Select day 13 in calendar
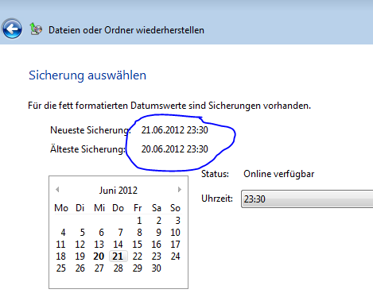This screenshot has height=297, width=373. coord(99,245)
